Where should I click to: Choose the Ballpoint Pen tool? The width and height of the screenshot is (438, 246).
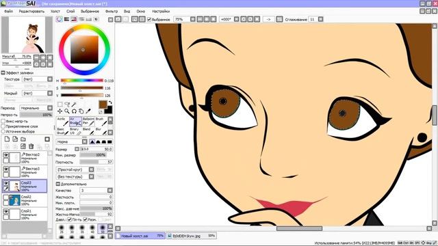[88, 121]
